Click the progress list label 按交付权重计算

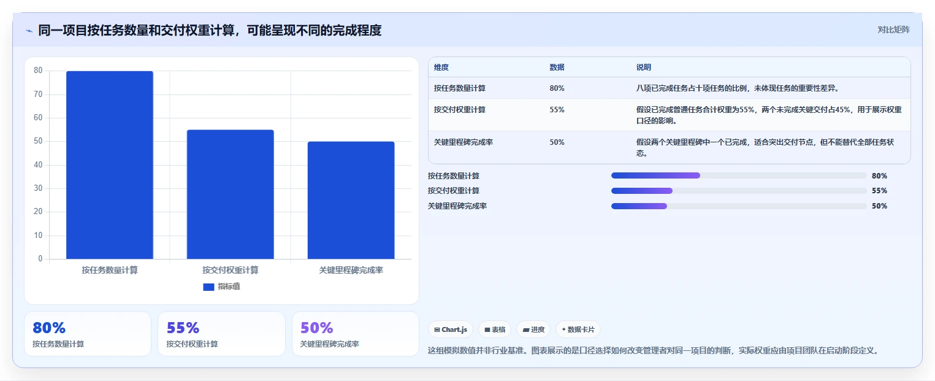pos(454,191)
